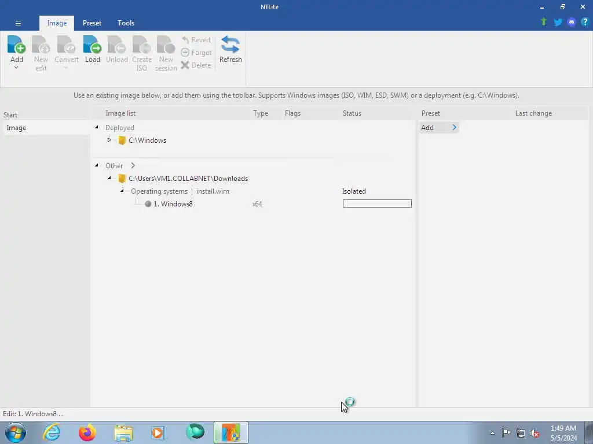
Task: Expand the C:\Windows deployment entry
Action: [x=109, y=140]
